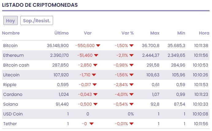The height and width of the screenshot is (131, 212).
Task: Click Tether's red down arrow next to -0,01%
Action: [x=131, y=124]
